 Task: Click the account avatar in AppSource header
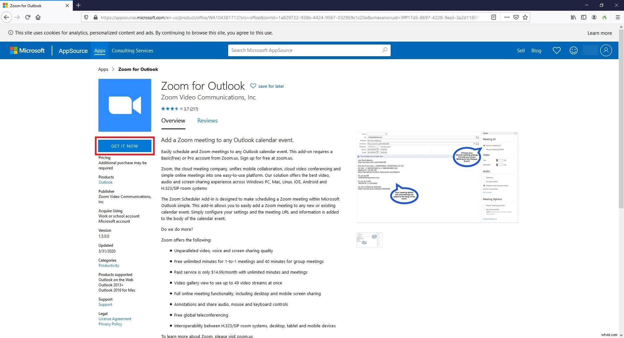pos(605,50)
